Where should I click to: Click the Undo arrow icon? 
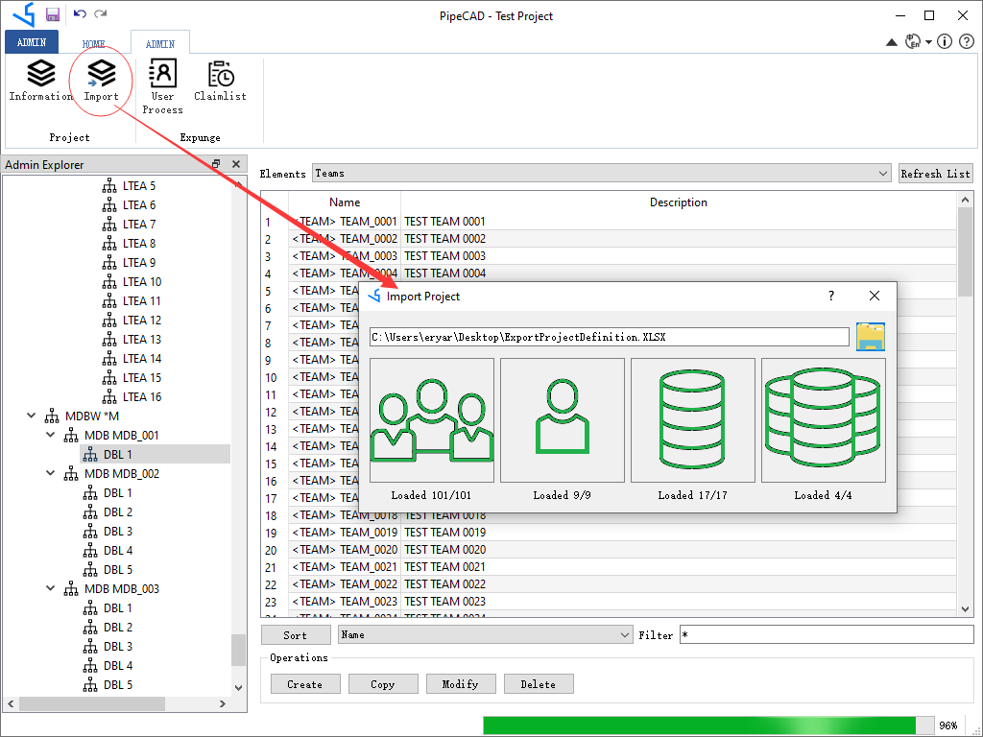[x=80, y=15]
